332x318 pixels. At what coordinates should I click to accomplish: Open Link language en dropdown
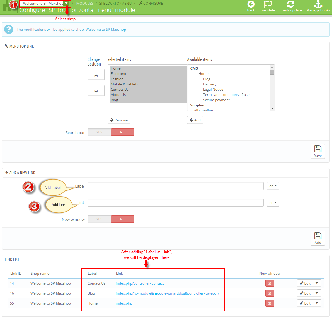273,202
